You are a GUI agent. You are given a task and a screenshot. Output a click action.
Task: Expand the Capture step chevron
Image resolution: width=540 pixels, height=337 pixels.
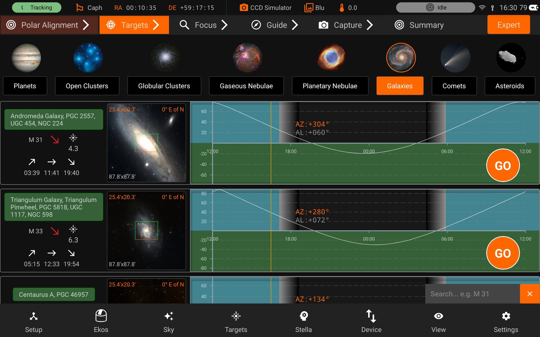(x=370, y=25)
